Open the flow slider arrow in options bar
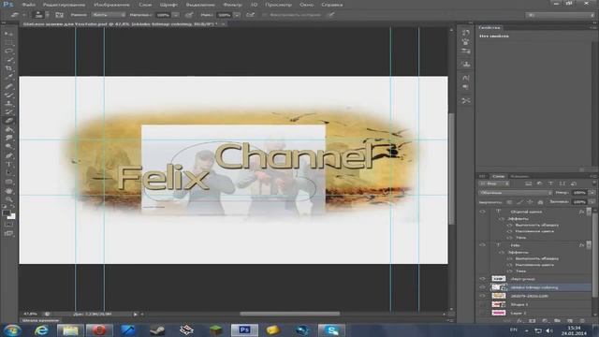Screen dimensions: 599x337 pos(237,15)
